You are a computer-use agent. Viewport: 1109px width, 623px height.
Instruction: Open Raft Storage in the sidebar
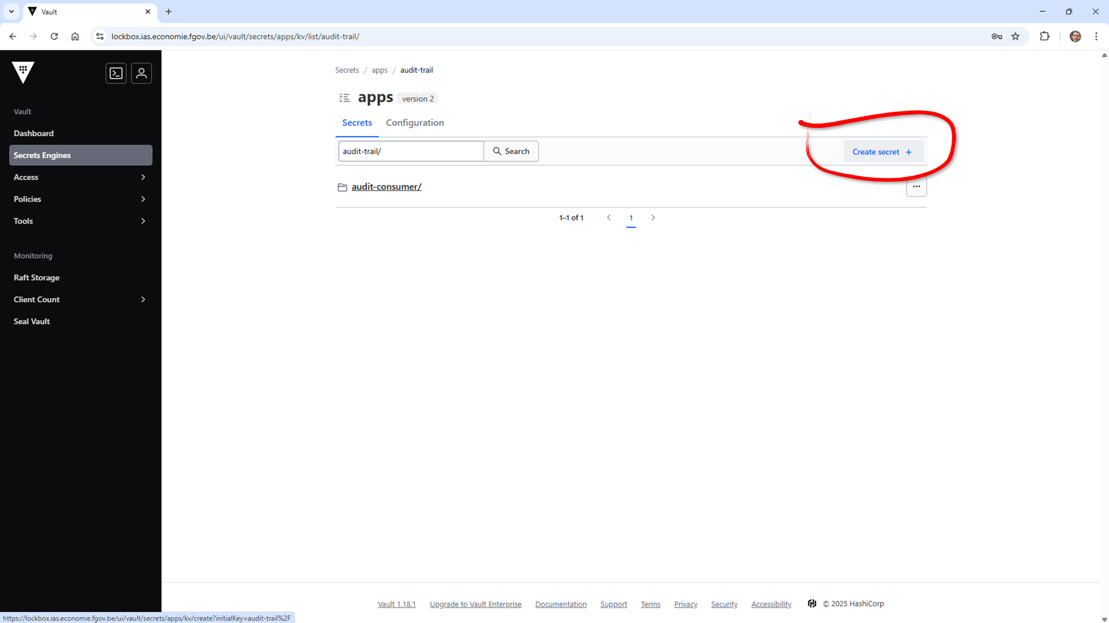click(x=37, y=277)
